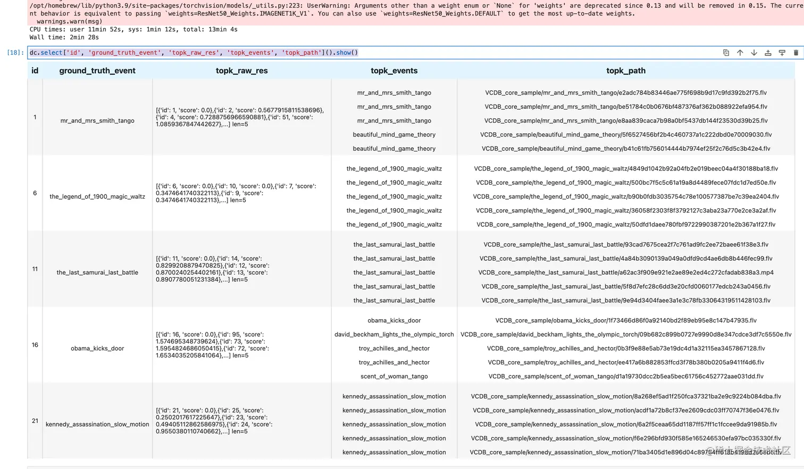Click ground truth 'kennedy_assassination_slow_motion' in row 21
804x469 pixels.
point(97,424)
